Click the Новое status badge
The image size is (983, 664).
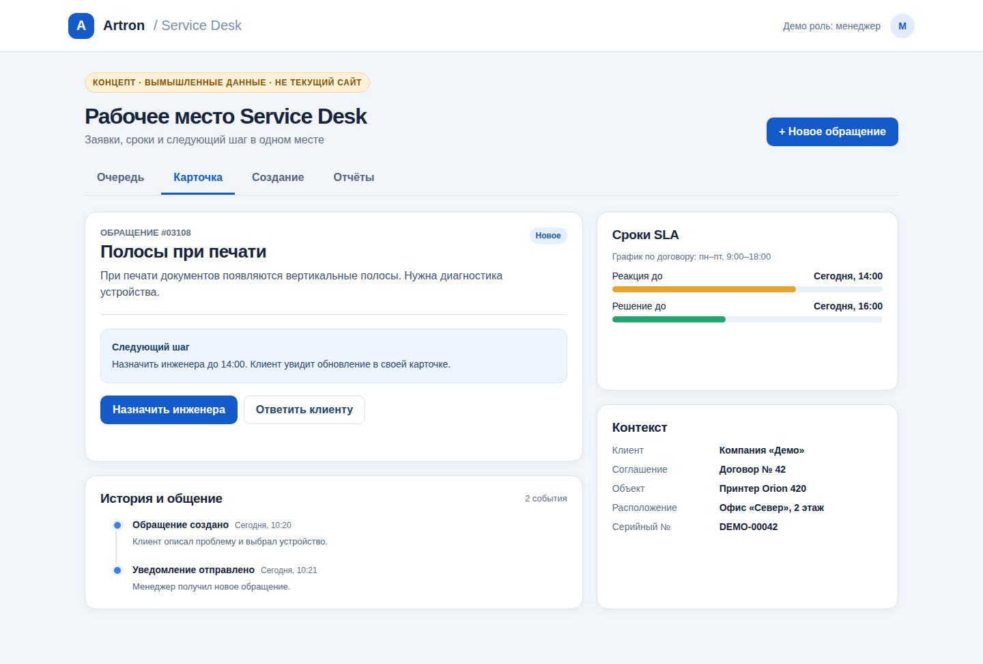tap(548, 236)
